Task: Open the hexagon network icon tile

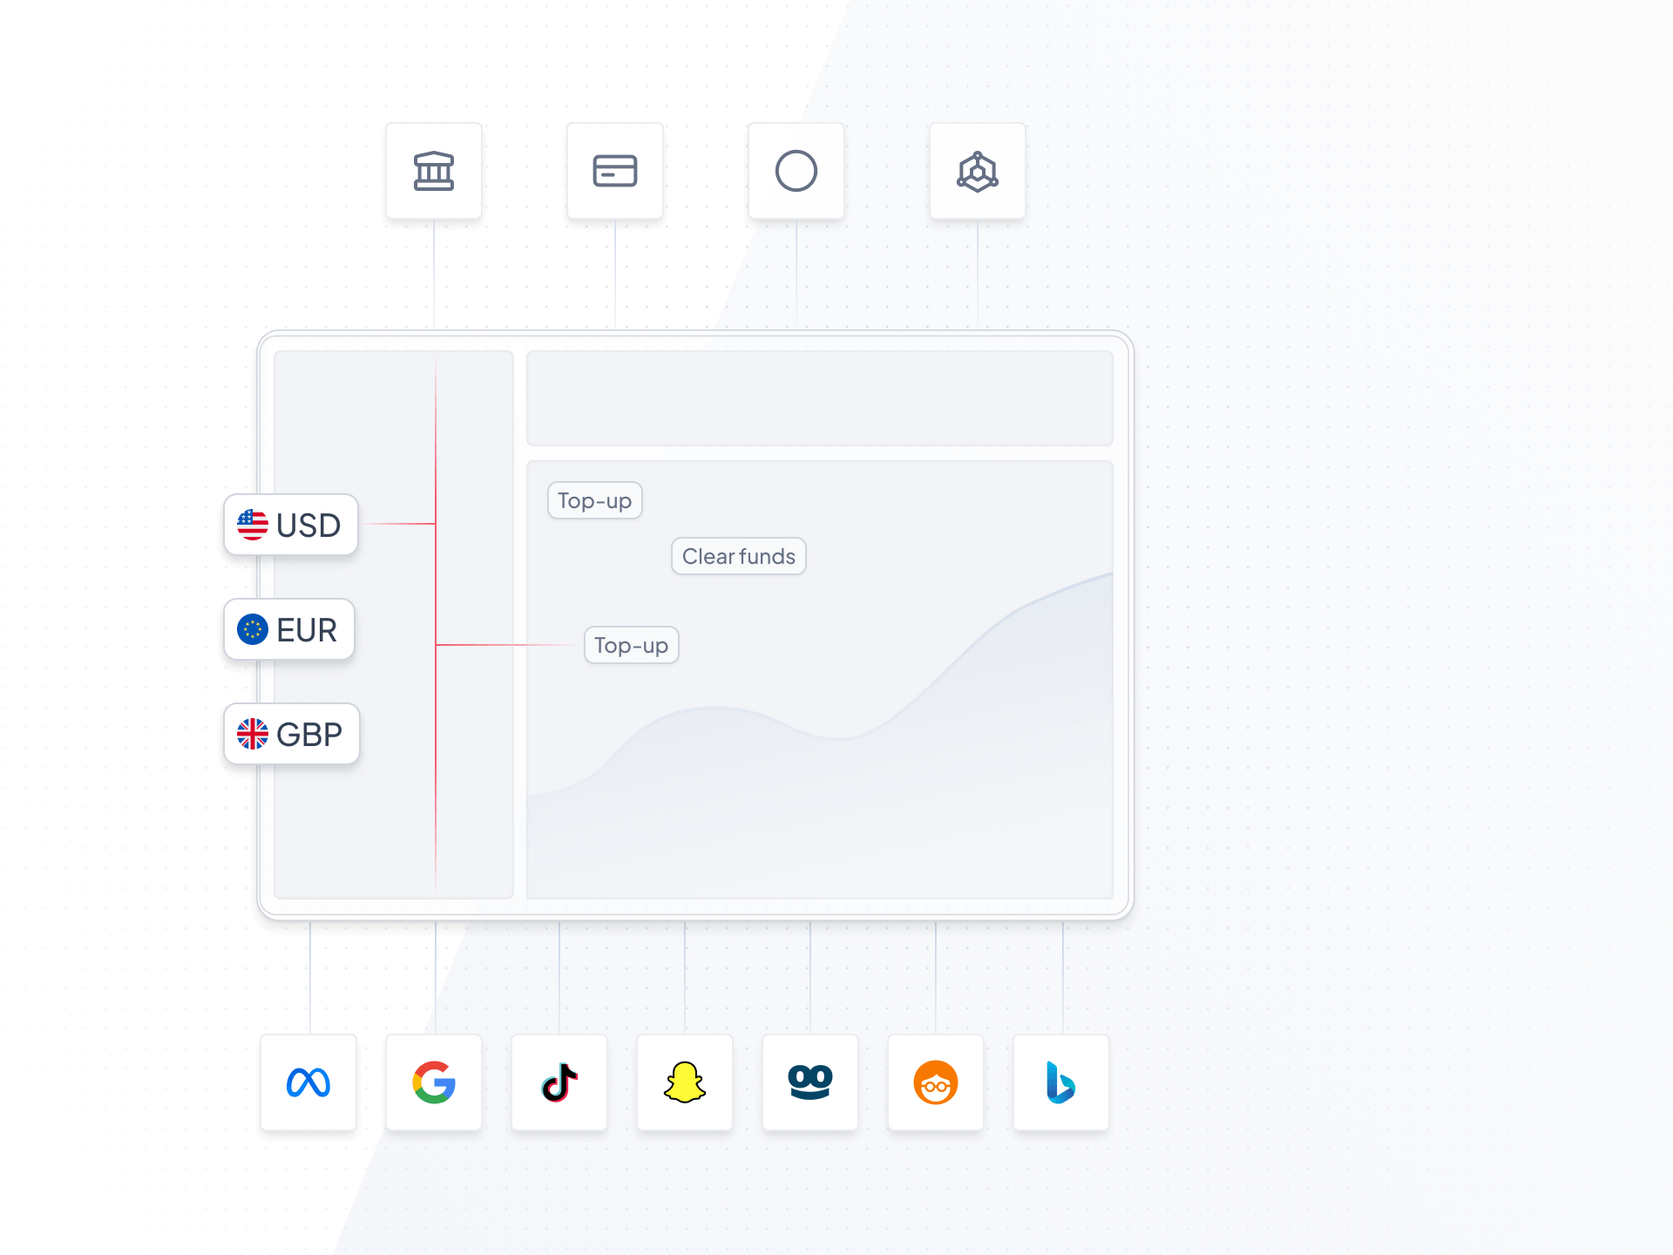Action: click(x=978, y=171)
